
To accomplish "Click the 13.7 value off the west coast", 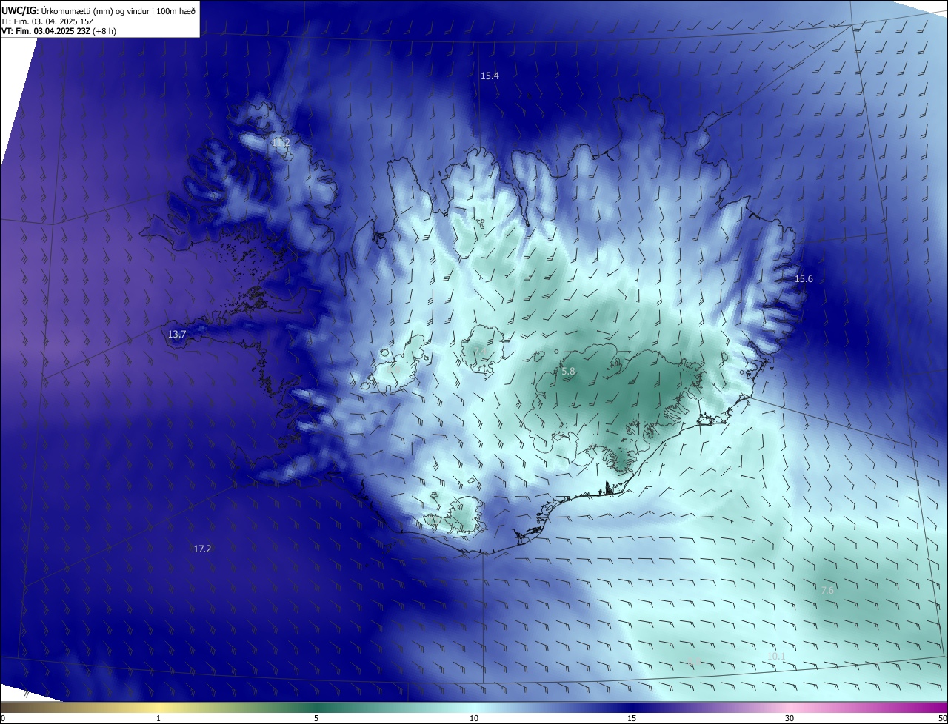I will tap(177, 335).
